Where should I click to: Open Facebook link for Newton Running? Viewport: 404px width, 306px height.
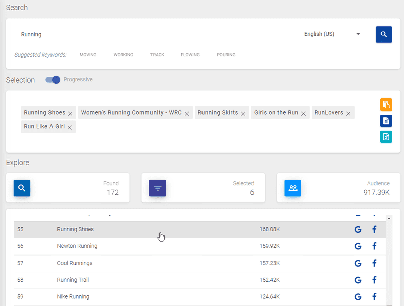click(374, 246)
